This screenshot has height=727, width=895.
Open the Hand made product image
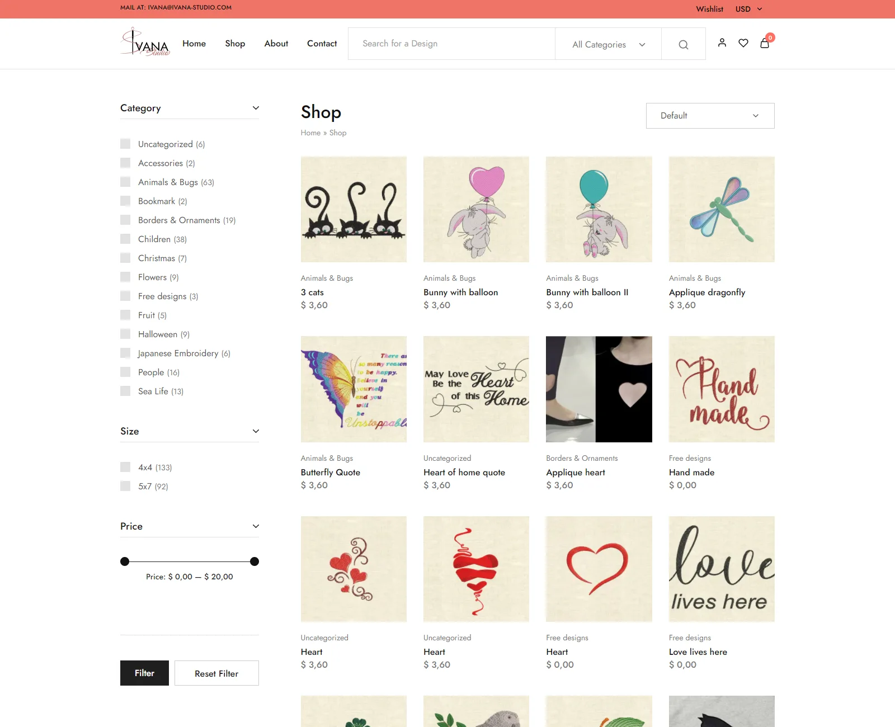click(722, 389)
